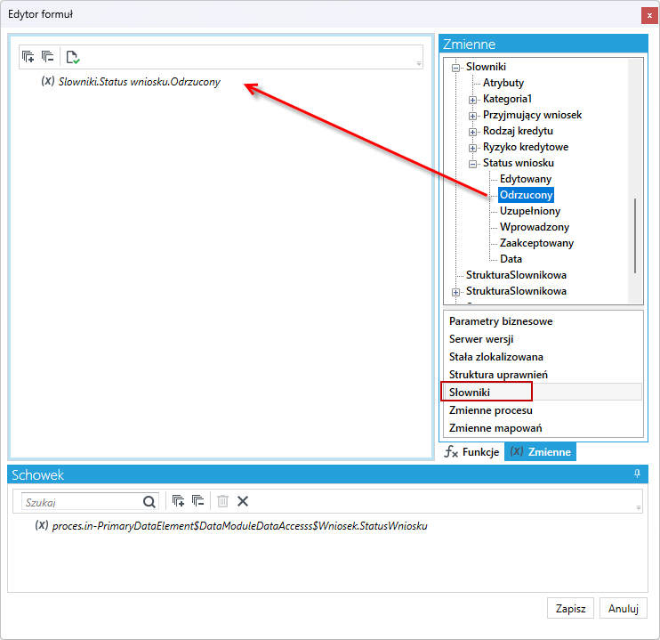
Task: Select the highlighted Odrzucony value
Action: point(526,195)
